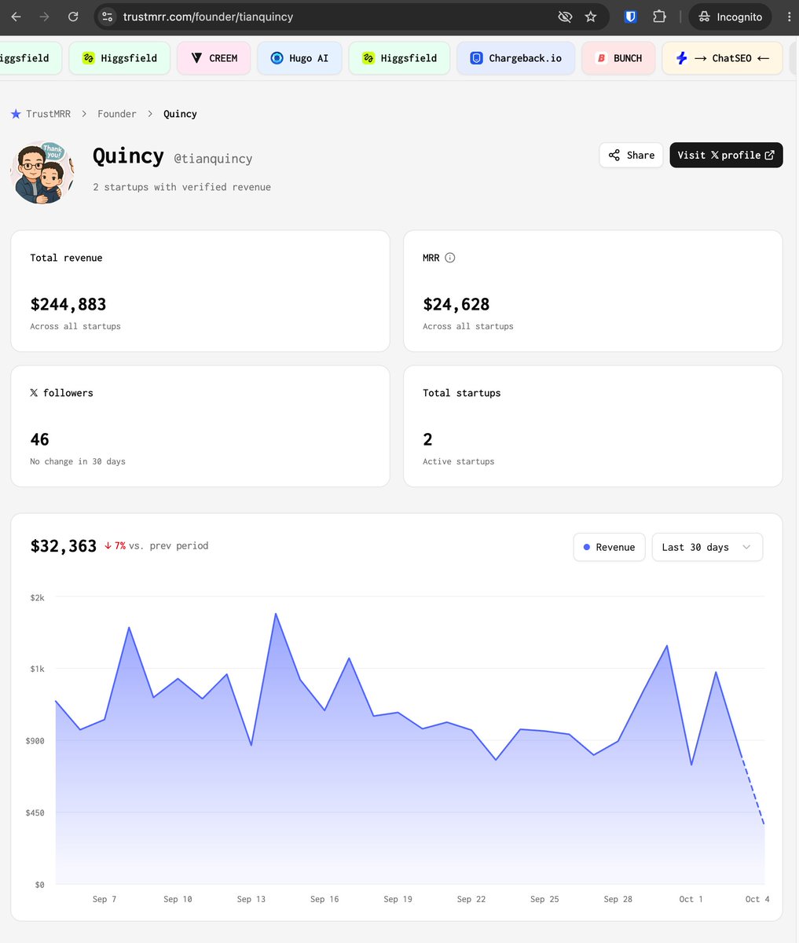Click the TrustMRR star logo icon
This screenshot has height=943, width=799.
[16, 114]
